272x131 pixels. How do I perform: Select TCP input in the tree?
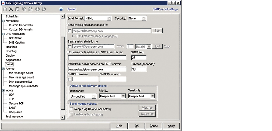pos(11,99)
